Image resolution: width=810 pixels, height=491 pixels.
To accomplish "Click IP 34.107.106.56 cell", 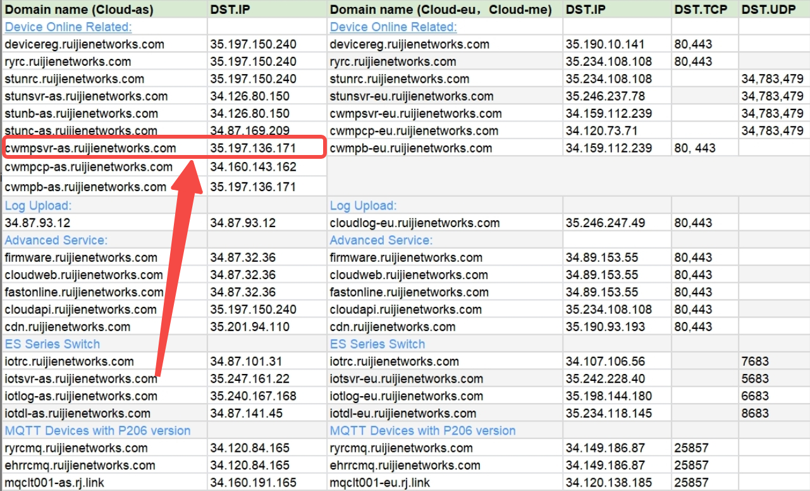I will click(617, 361).
